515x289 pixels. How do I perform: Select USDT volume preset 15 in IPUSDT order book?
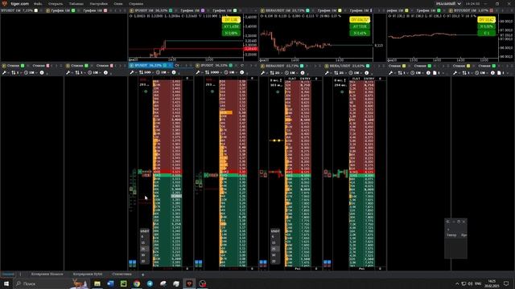143,242
